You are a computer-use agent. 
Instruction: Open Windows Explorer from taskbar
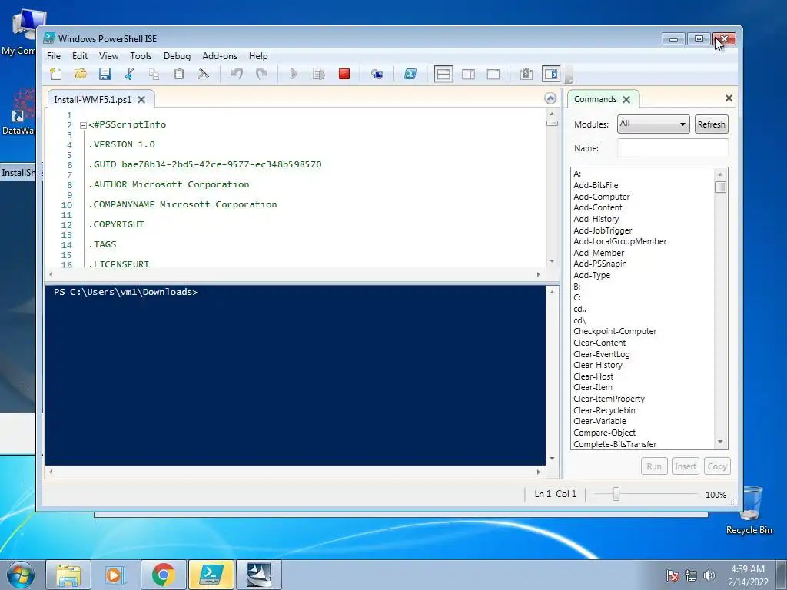point(68,575)
